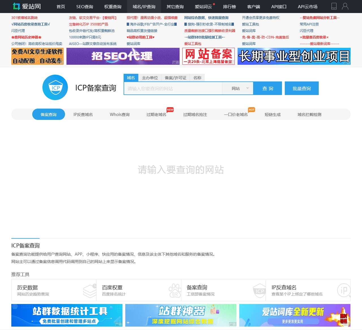
Task: Select the 域名 search tab
Action: (131, 78)
